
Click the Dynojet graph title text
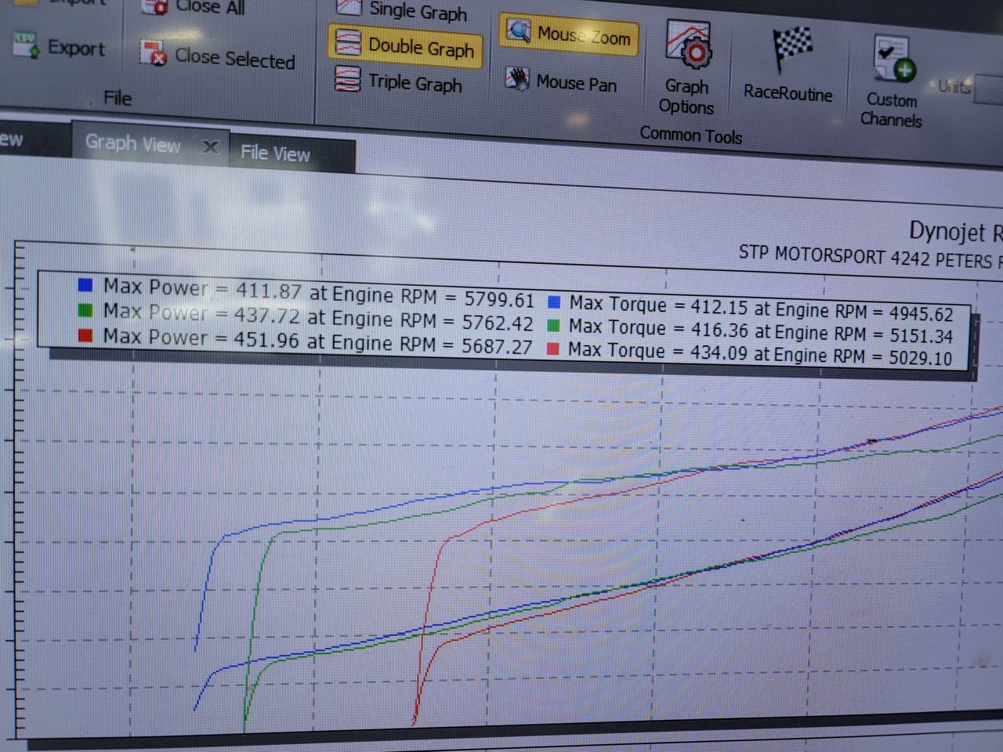[955, 232]
